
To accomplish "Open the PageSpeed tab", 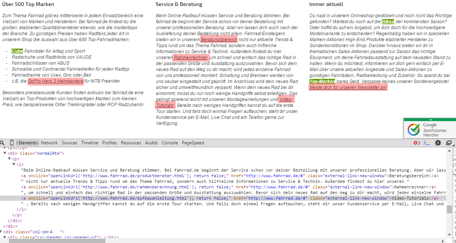I will [193, 143].
